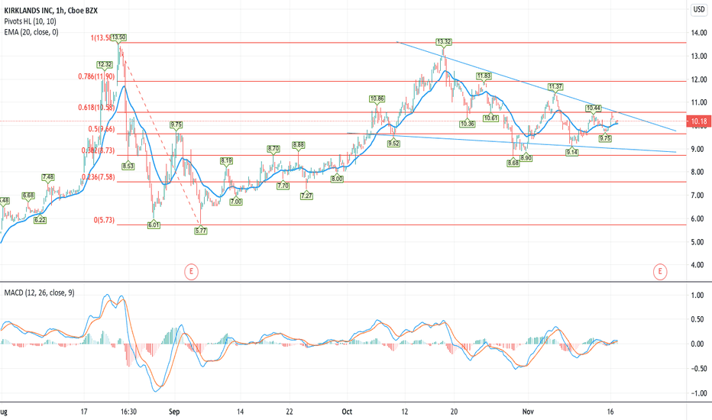Image resolution: width=712 pixels, height=420 pixels.
Task: Click the 8.68 pivot low label
Action: pyautogui.click(x=513, y=163)
